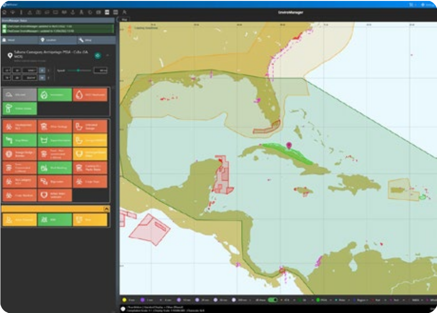This screenshot has height=313, width=437.
Task: Click the green Incinerator button
Action: (55, 94)
